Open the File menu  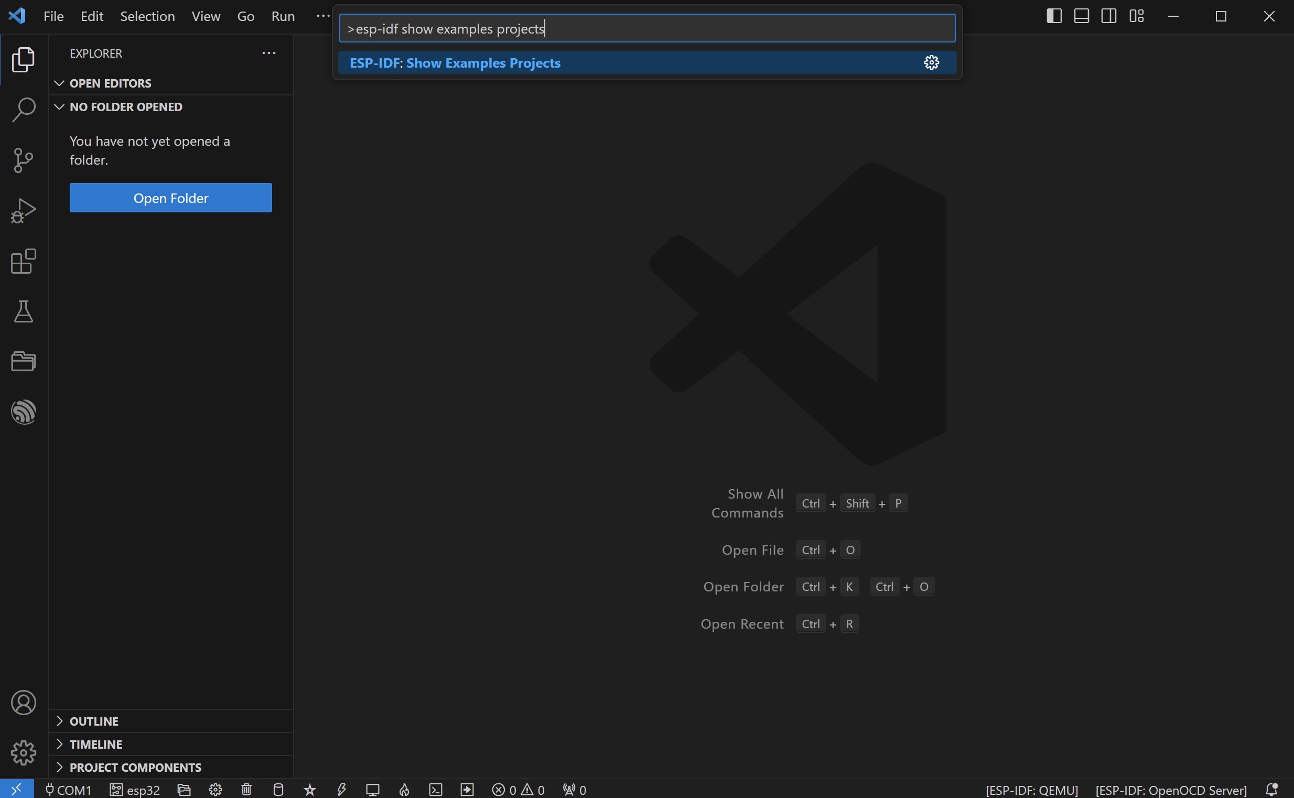53,16
